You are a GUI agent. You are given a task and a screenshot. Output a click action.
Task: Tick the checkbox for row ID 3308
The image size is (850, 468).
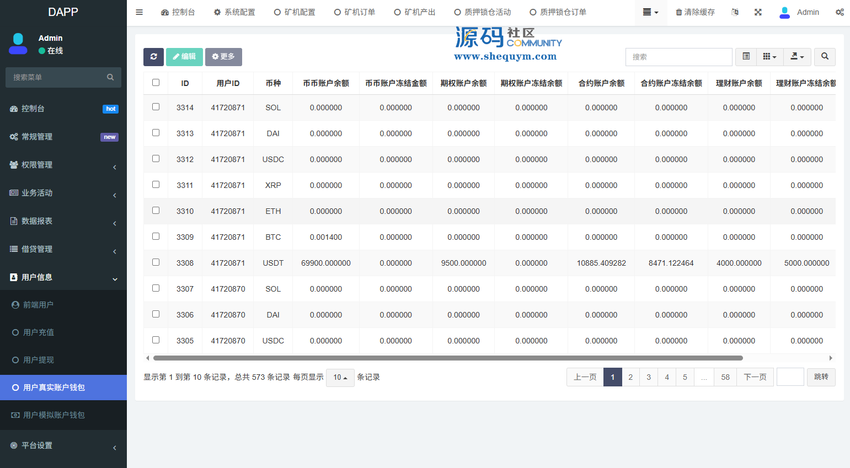click(156, 262)
